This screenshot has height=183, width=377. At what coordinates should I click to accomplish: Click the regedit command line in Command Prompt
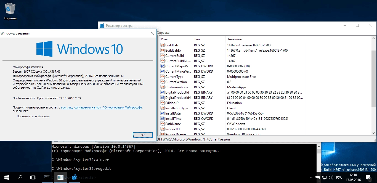pyautogui.click(x=81, y=168)
